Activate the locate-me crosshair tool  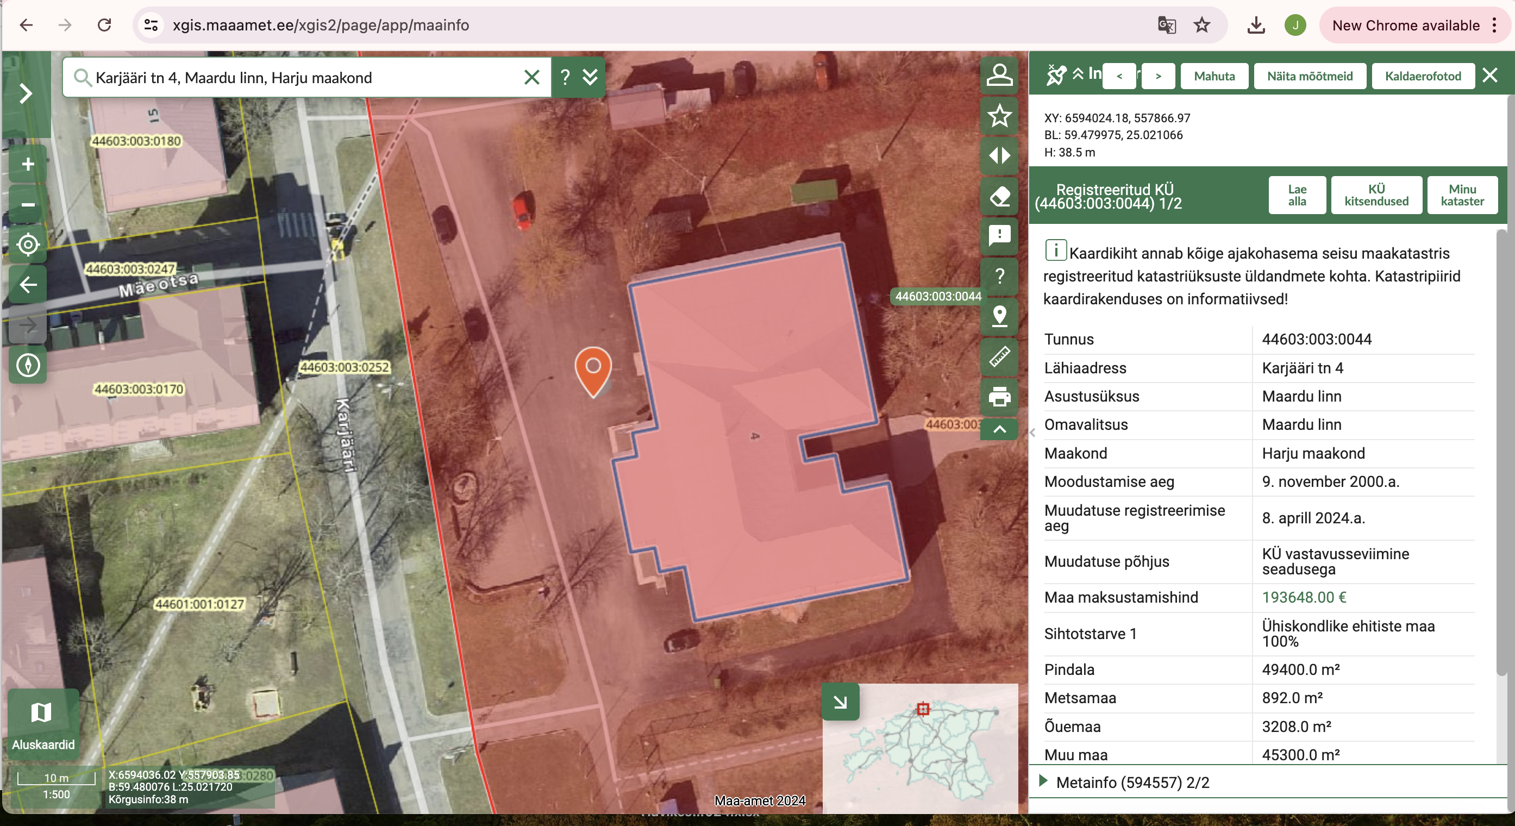[x=28, y=245]
